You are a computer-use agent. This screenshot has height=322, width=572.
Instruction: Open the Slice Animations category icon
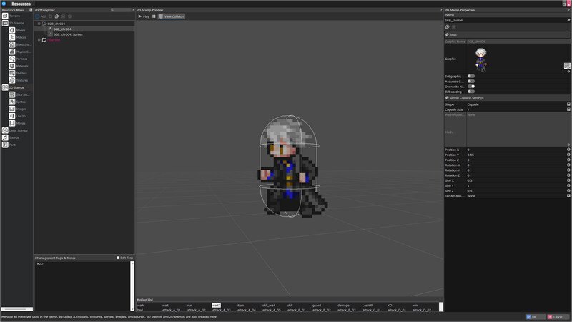12,94
